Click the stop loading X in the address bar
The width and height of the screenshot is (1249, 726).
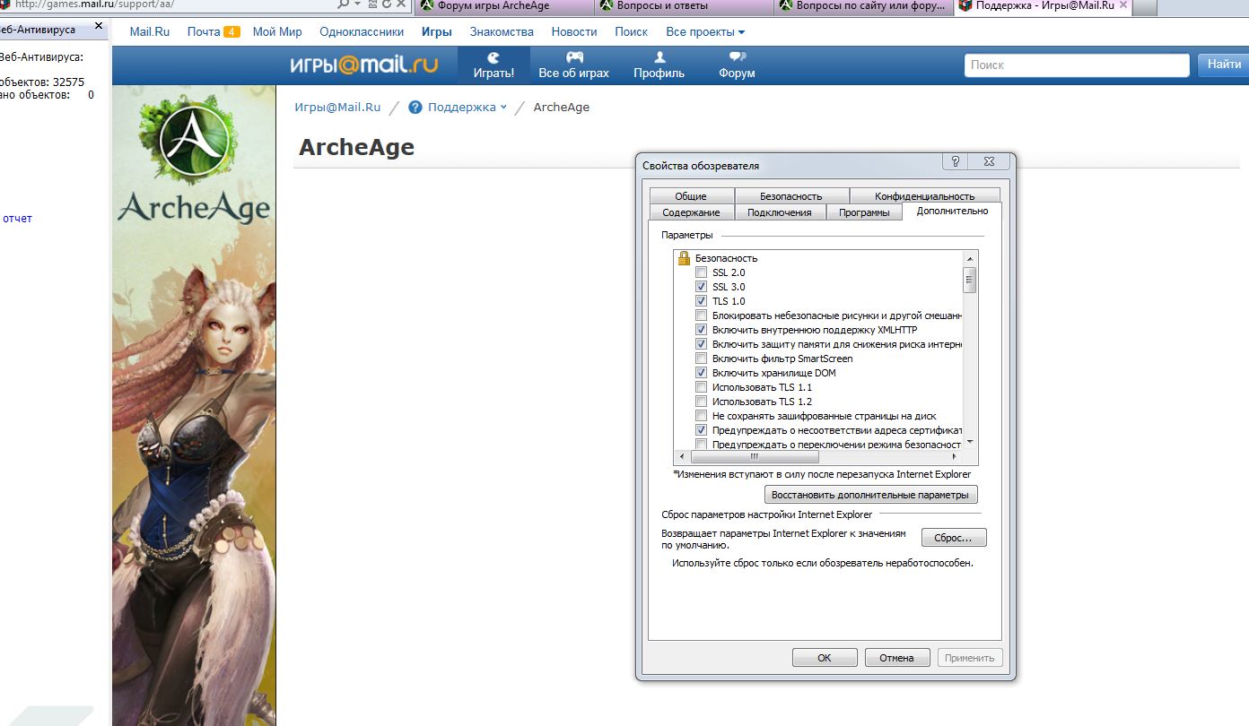pyautogui.click(x=400, y=4)
